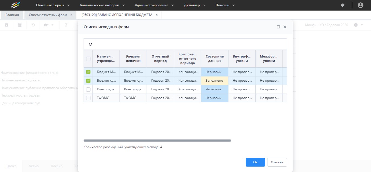Open the Дизайнер menu
Image resolution: width=371 pixels, height=172 pixels.
pos(195,5)
